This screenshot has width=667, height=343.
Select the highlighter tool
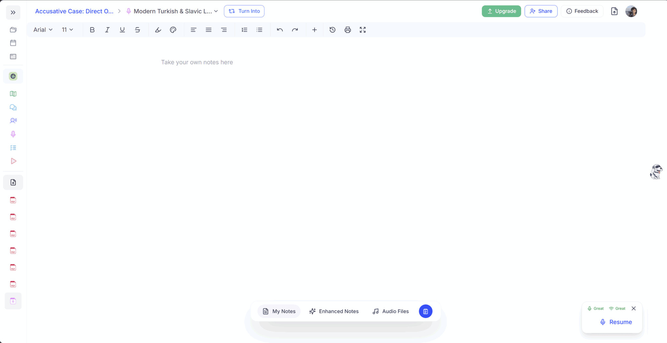tap(158, 30)
